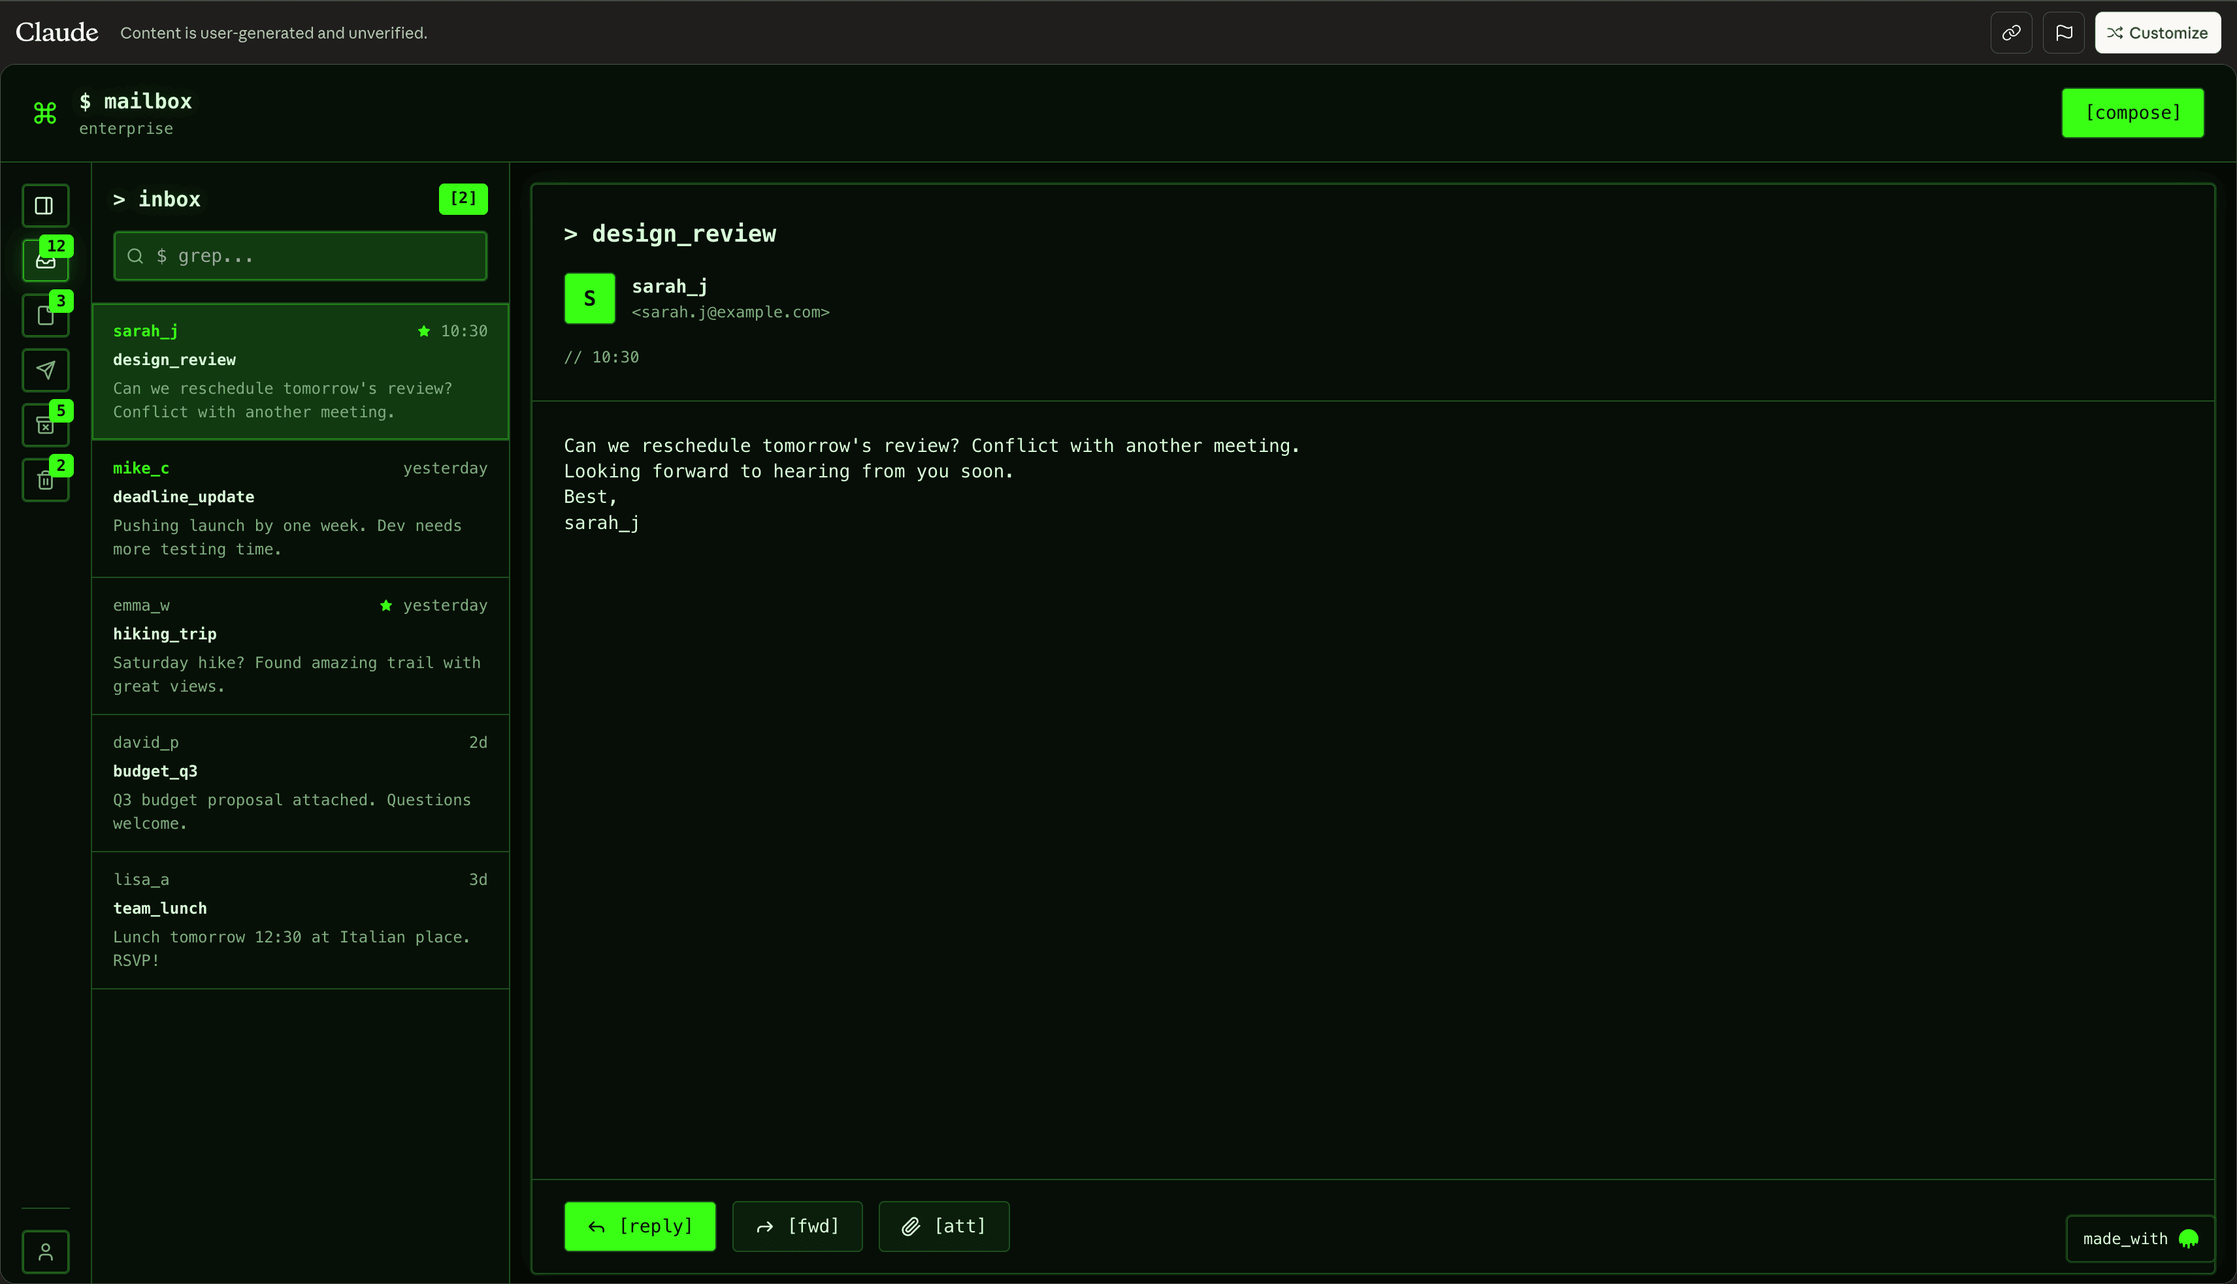Click the grep search field
The height and width of the screenshot is (1284, 2237).
coord(300,256)
